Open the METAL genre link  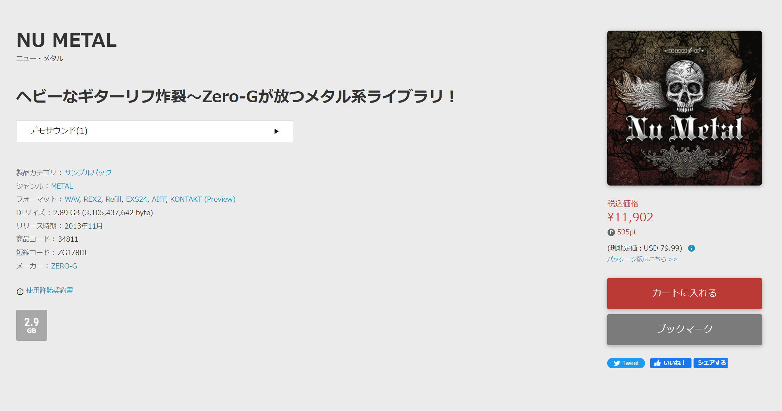(x=62, y=186)
